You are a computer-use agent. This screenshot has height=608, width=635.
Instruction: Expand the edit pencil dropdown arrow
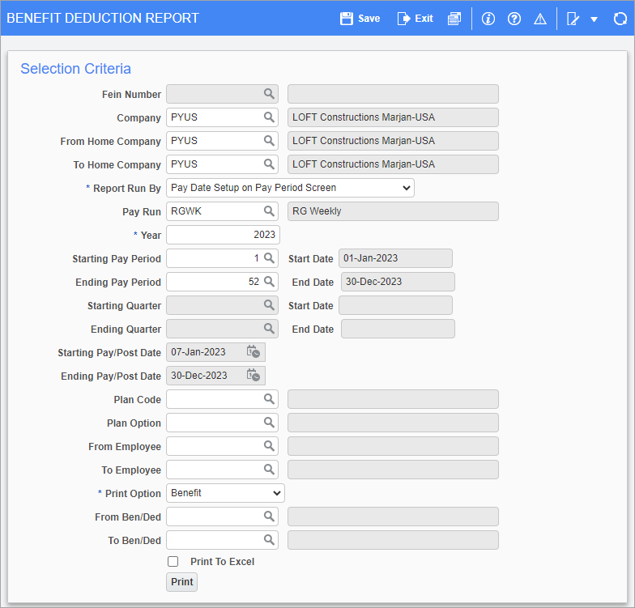[594, 19]
